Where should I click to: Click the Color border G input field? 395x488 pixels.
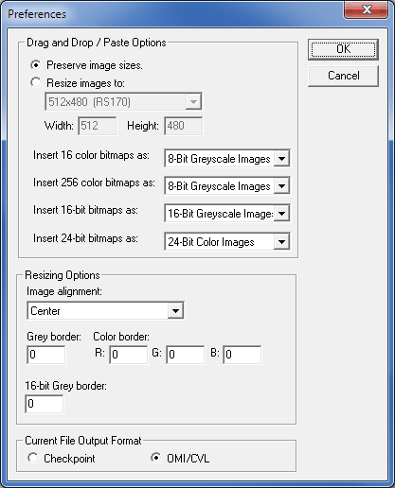coord(186,355)
